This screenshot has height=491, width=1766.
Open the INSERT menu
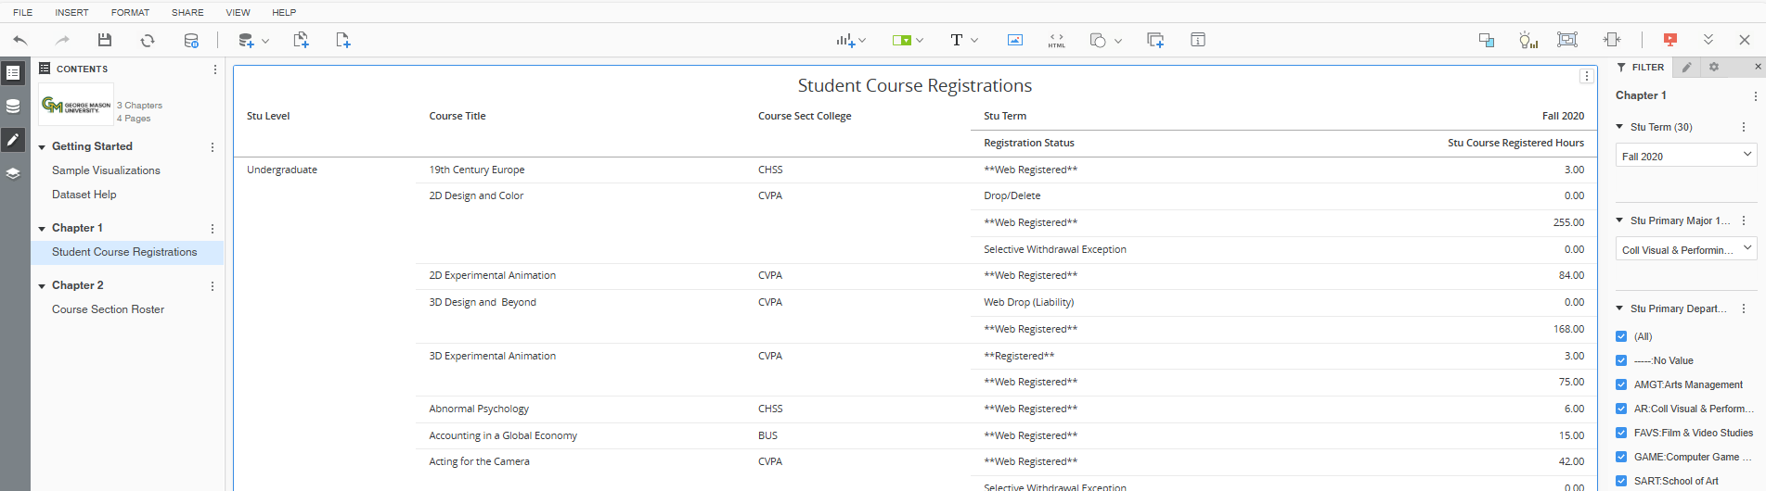(x=71, y=12)
